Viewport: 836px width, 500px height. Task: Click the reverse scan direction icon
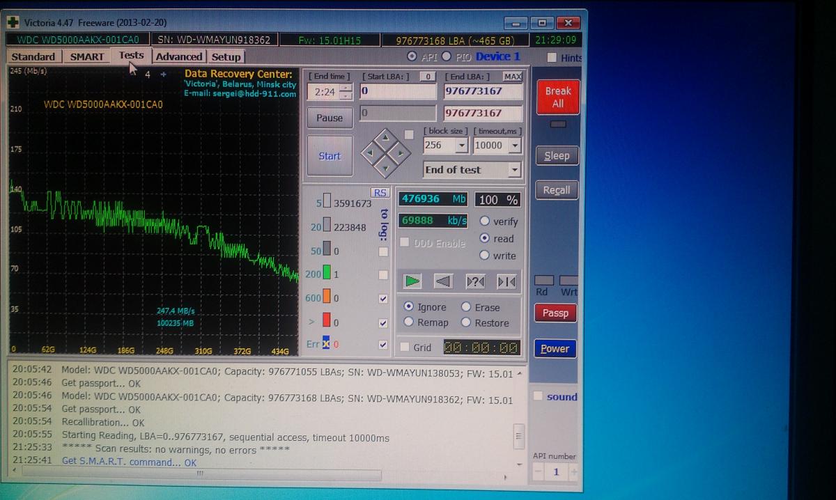pos(443,281)
